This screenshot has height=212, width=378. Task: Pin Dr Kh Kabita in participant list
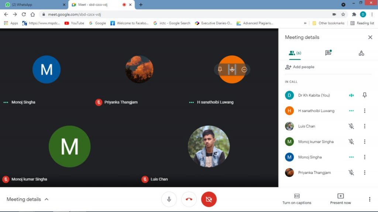pos(364,95)
